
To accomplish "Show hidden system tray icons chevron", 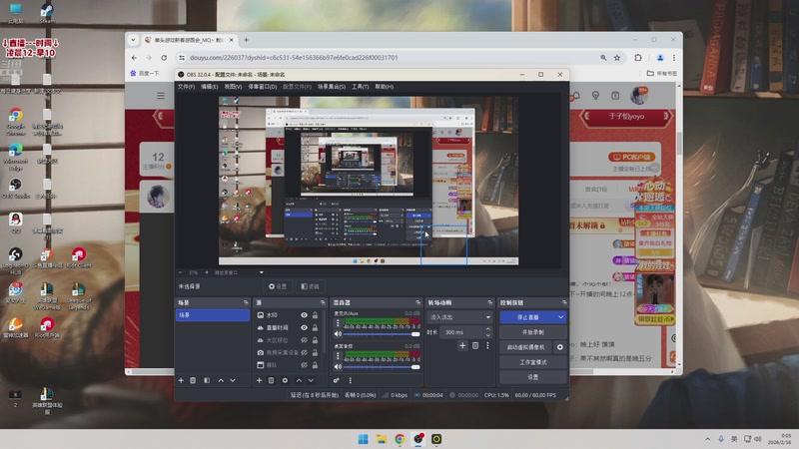I will 707,439.
